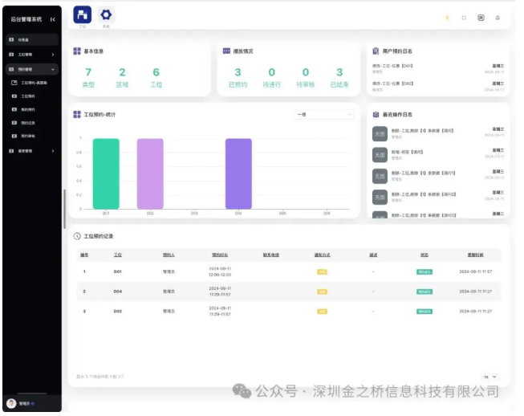Click the D04 cell in the records table

pos(118,292)
